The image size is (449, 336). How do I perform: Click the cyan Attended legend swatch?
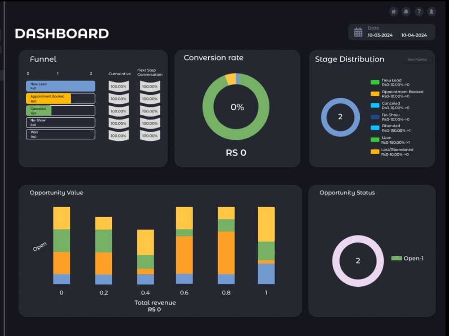point(375,128)
